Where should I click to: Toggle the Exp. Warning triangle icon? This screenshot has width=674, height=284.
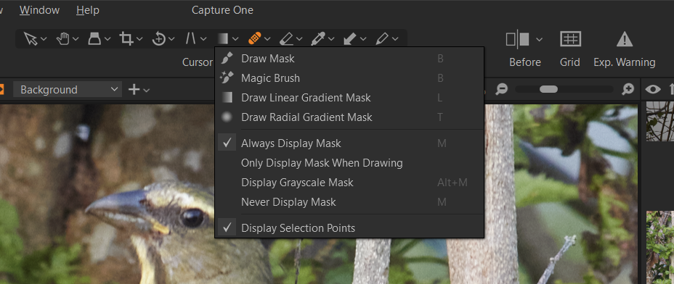pyautogui.click(x=624, y=39)
